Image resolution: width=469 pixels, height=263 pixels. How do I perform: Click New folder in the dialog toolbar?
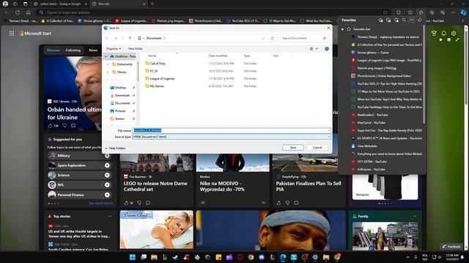pyautogui.click(x=136, y=49)
